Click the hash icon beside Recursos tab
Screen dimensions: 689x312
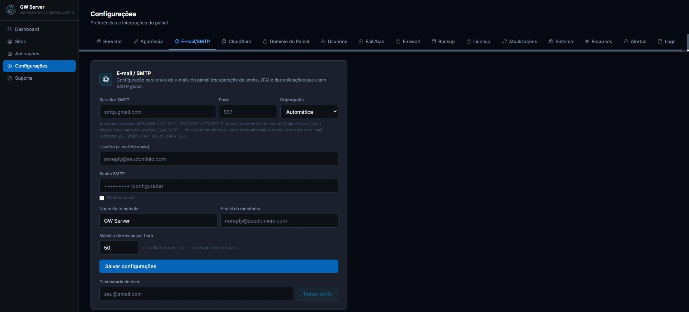[x=587, y=41]
